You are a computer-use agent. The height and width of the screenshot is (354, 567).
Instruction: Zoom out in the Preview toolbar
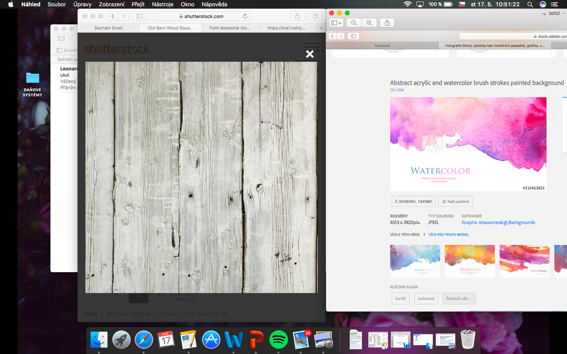coord(354,23)
